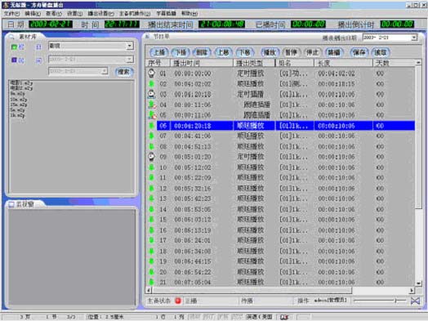This screenshot has height=321, width=428.
Task: Open the 编辑 menu
Action: [33, 13]
